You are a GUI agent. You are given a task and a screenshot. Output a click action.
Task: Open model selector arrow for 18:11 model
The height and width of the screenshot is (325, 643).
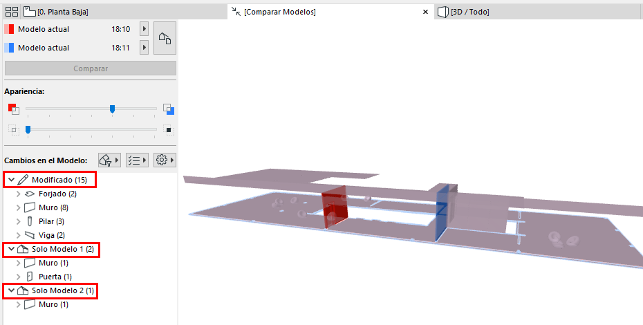pyautogui.click(x=144, y=48)
